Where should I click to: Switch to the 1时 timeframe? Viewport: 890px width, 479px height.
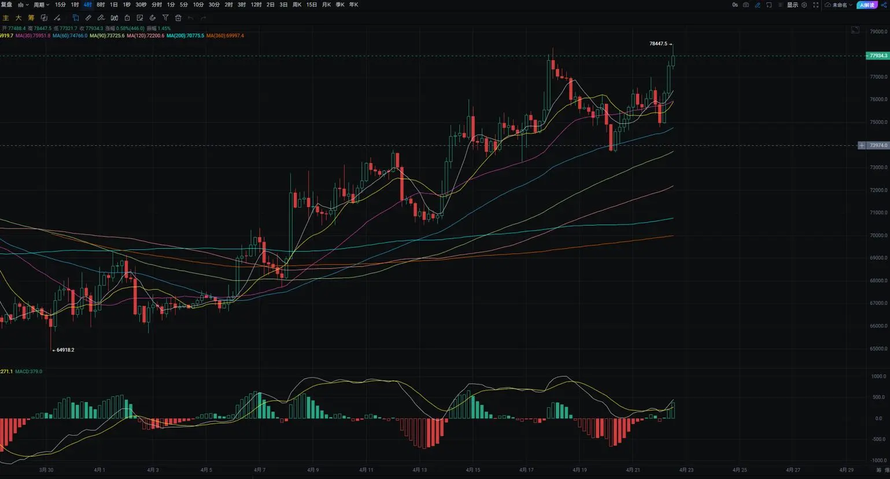pos(75,5)
